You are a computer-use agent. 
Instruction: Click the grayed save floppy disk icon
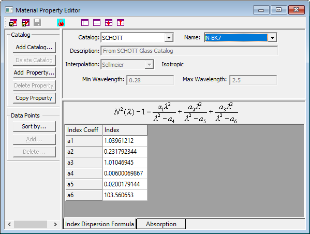(37, 23)
